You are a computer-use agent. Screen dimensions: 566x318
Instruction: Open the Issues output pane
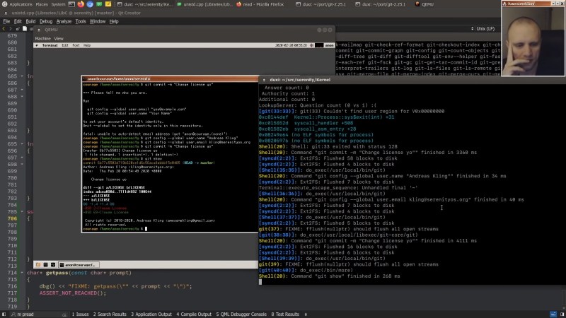tap(81, 314)
